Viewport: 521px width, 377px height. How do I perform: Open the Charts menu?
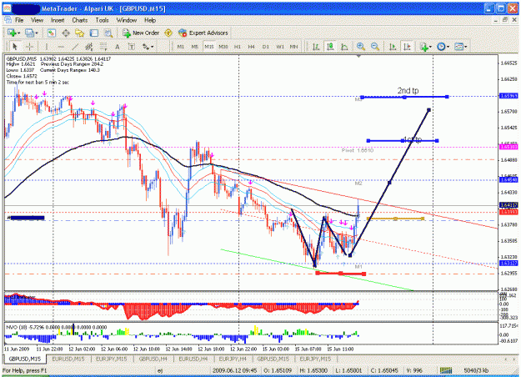pos(80,20)
